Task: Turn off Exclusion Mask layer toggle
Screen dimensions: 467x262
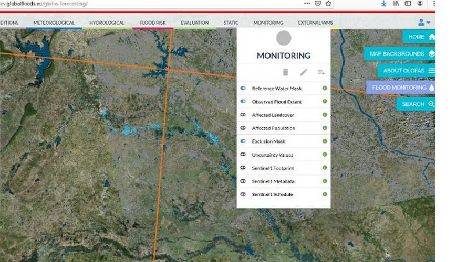Action: 243,141
